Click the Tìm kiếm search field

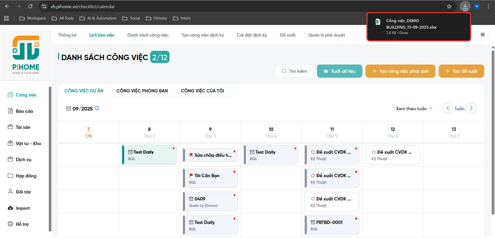[x=294, y=71]
